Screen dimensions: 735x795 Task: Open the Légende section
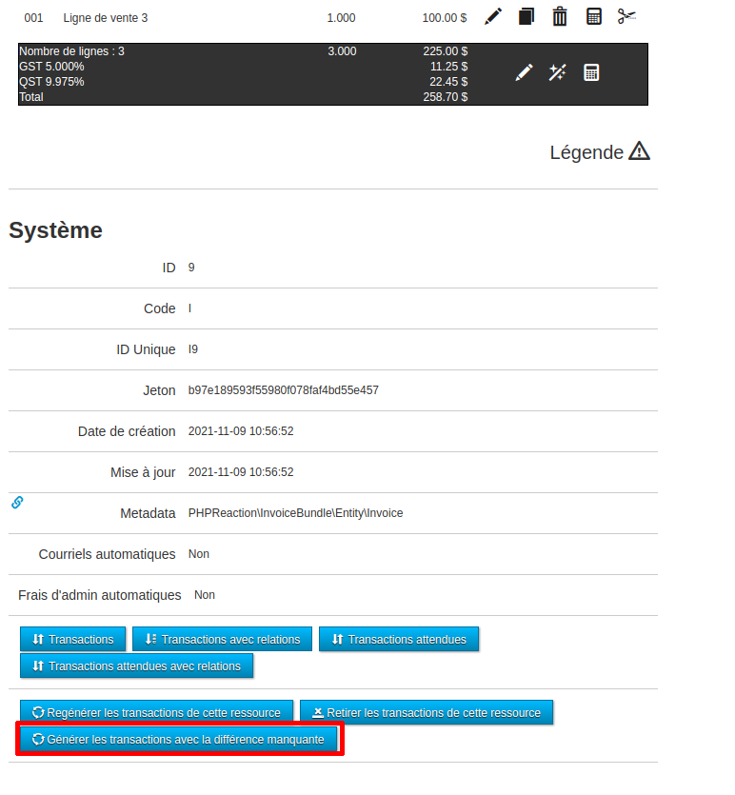tap(586, 152)
